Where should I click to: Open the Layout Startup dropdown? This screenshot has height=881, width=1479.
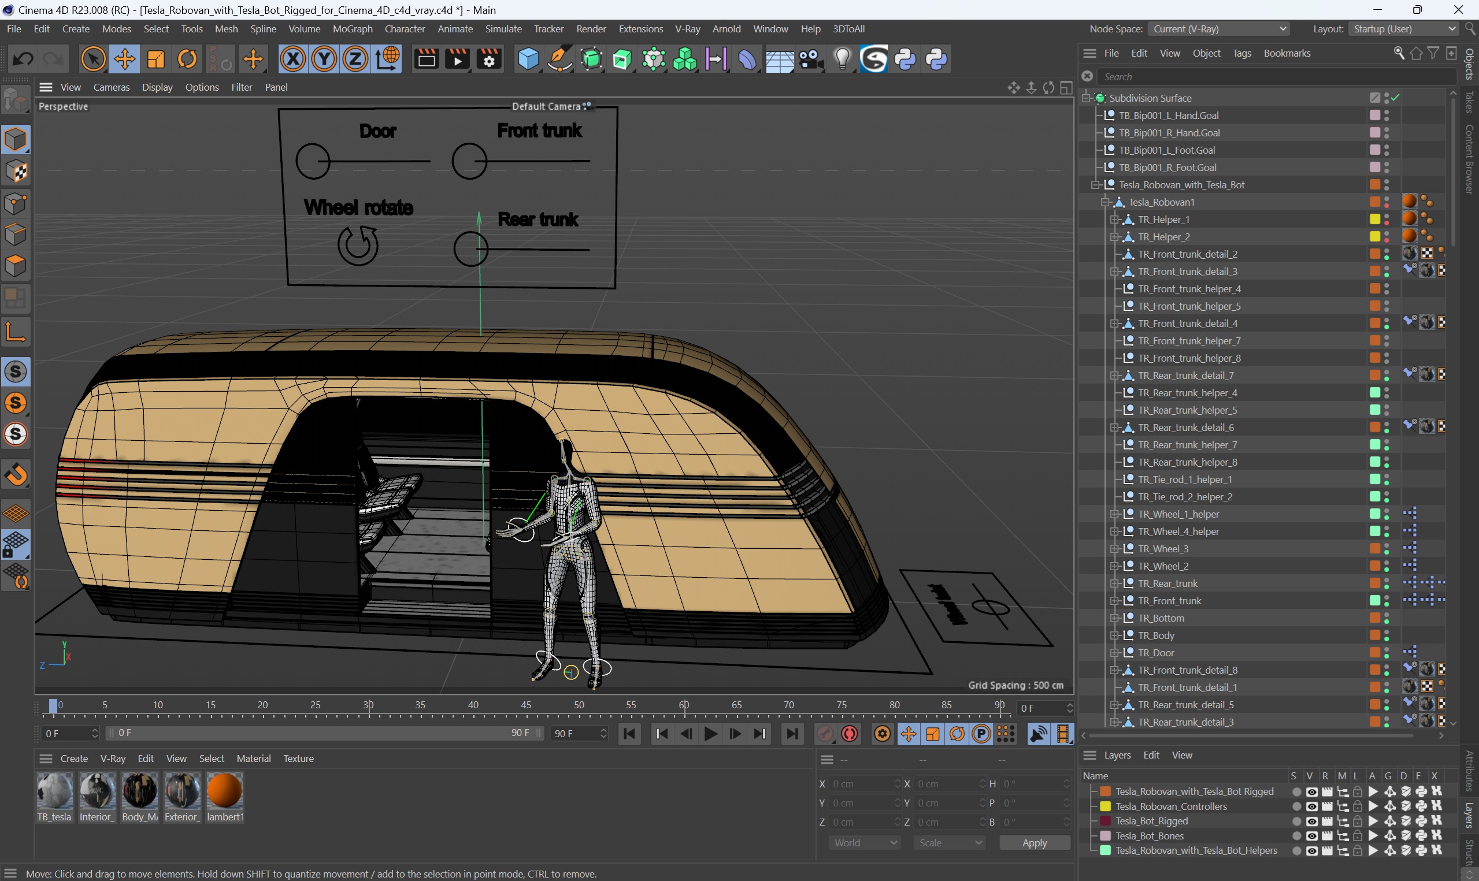(1404, 28)
